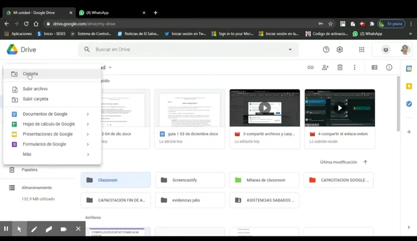Click the get link icon

(x=310, y=67)
